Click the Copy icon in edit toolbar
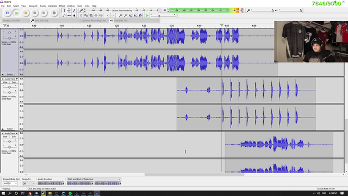Viewport: 348px width, 196px height. point(86,16)
